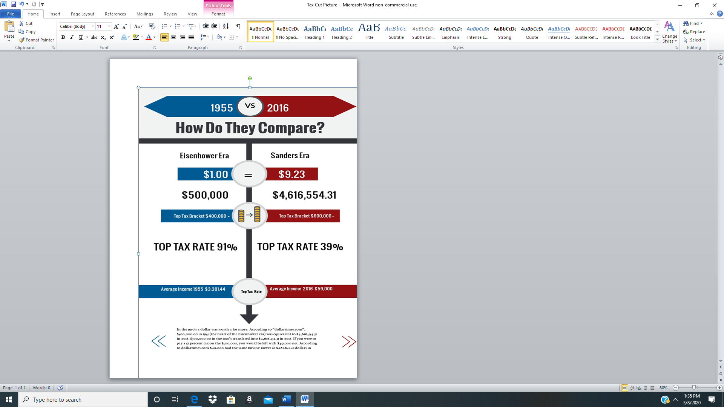724x407 pixels.
Task: Click the Strikethrough icon
Action: (94, 37)
